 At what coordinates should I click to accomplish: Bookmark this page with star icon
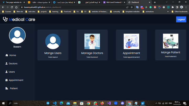132,7
